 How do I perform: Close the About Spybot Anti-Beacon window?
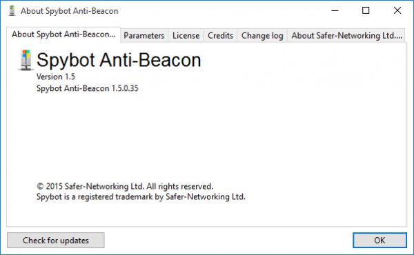[397, 10]
